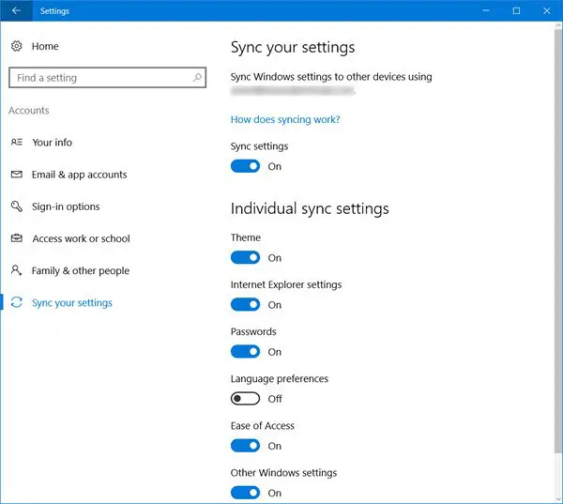563x504 pixels.
Task: Click the Access work or school briefcase icon
Action: click(x=16, y=238)
